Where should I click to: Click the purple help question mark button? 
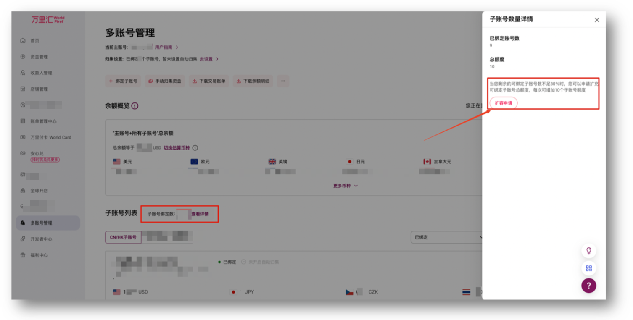click(588, 286)
